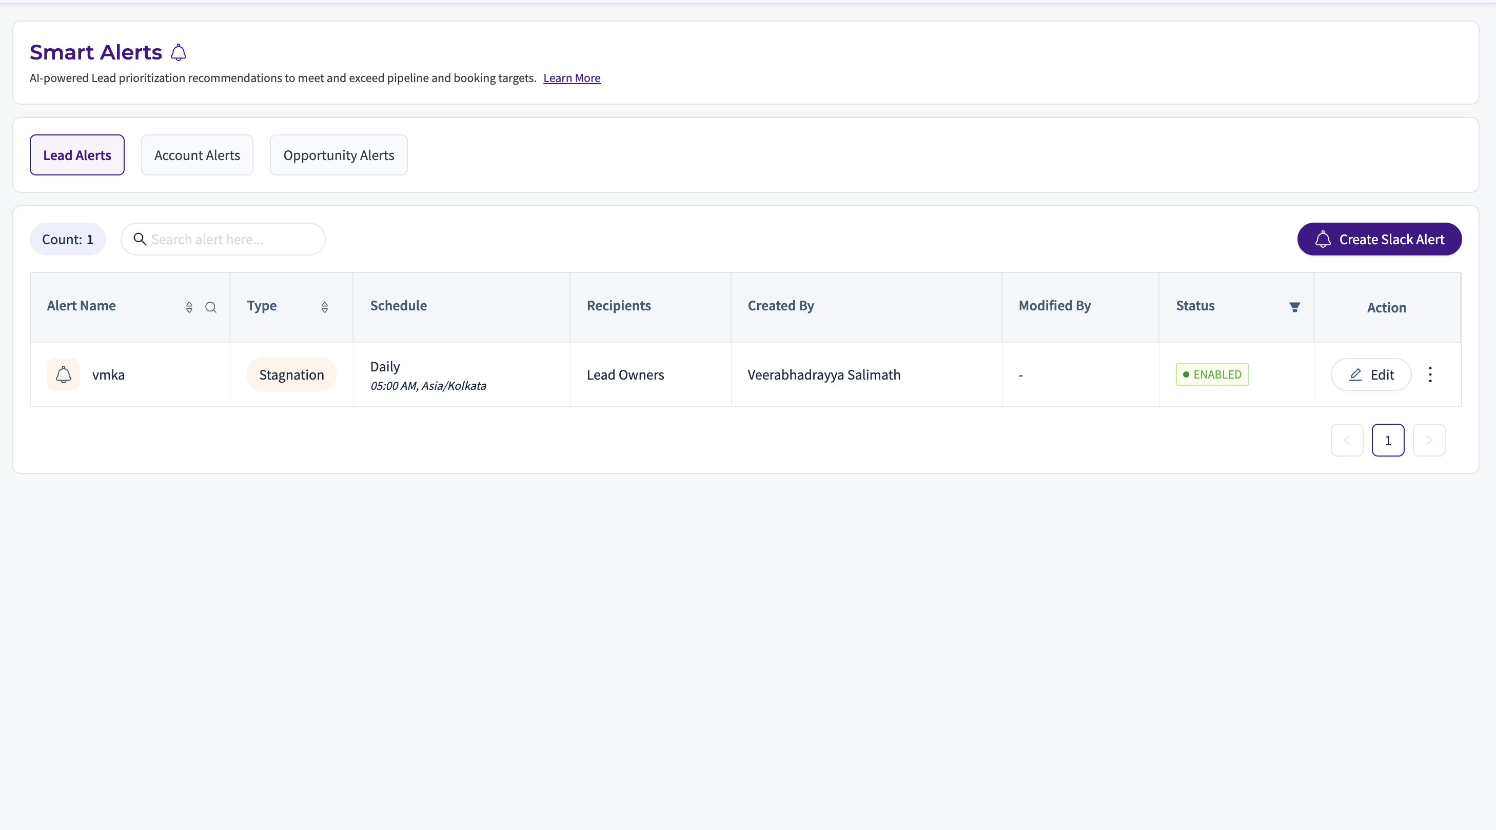The height and width of the screenshot is (830, 1496).
Task: Open the three-dot menu for vmka alert
Action: (x=1430, y=374)
